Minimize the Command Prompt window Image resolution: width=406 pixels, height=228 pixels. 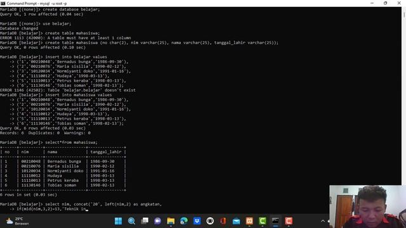pos(372,3)
